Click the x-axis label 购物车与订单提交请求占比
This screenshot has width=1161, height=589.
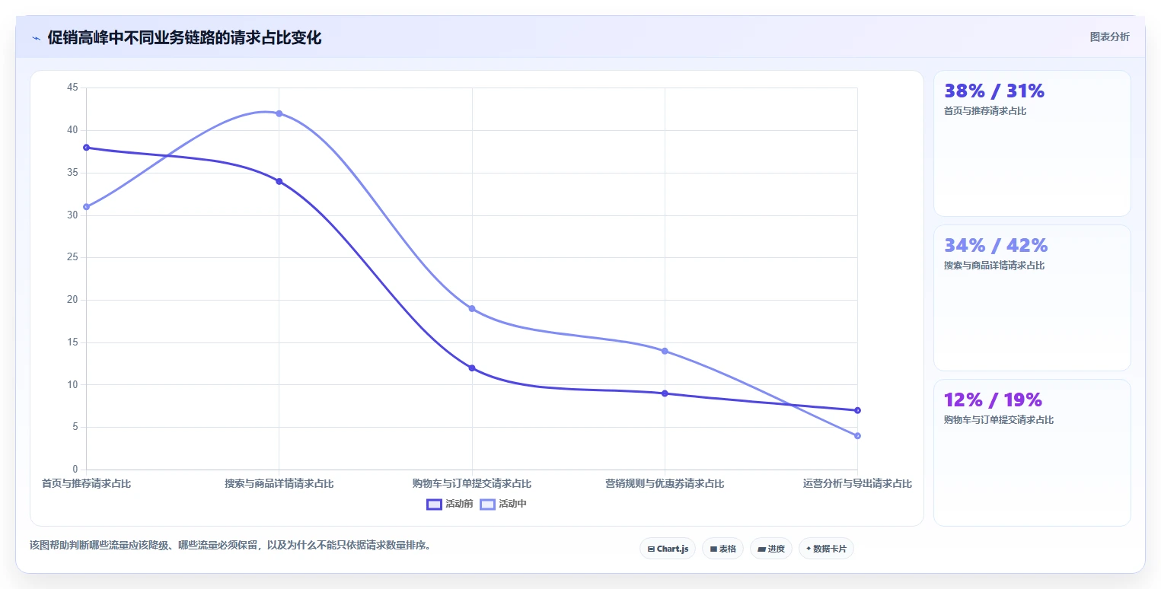(472, 483)
